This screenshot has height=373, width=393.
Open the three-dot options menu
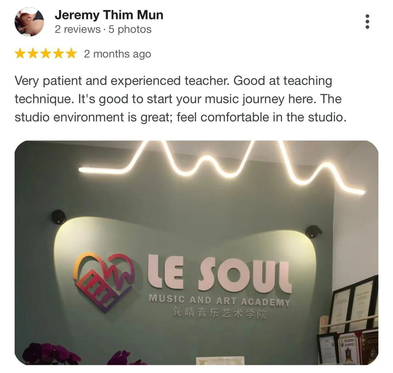367,21
